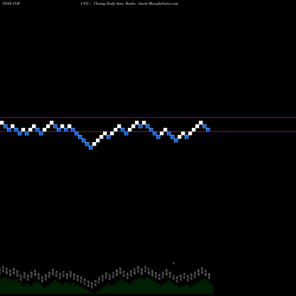
Task: Click the lower orange horizontal level line
Action: [148, 131]
